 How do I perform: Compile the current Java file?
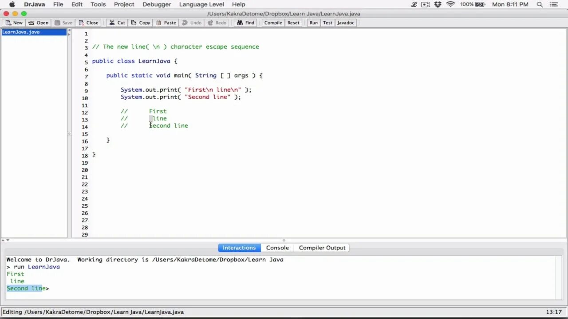[x=273, y=23]
